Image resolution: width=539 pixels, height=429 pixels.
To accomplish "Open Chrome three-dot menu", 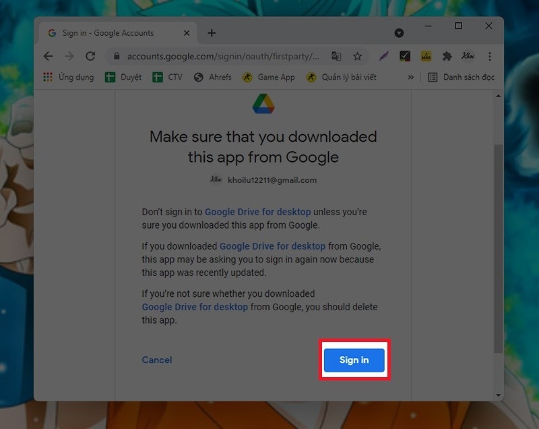I will coord(490,56).
